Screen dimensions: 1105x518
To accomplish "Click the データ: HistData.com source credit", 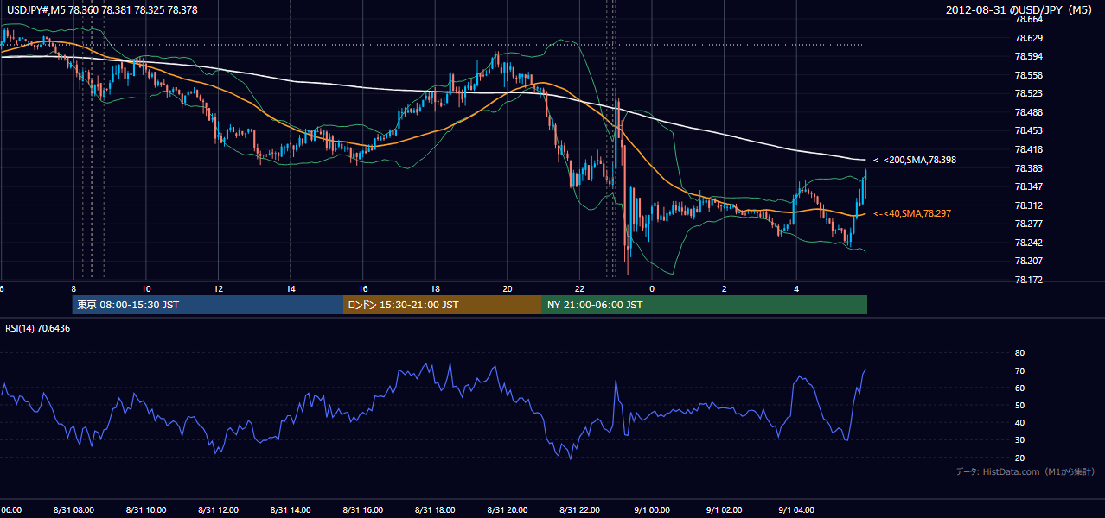I will tap(1025, 471).
